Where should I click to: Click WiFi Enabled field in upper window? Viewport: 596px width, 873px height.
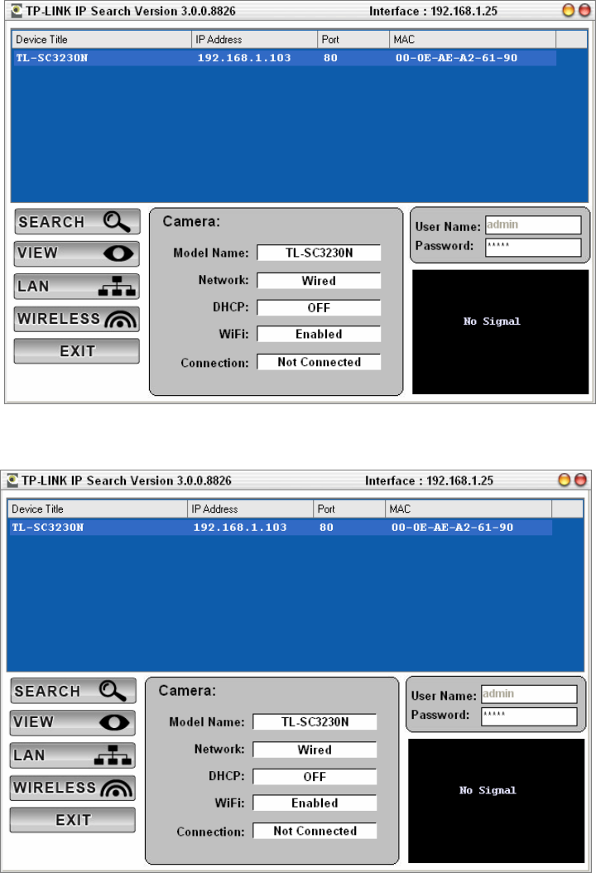click(319, 334)
